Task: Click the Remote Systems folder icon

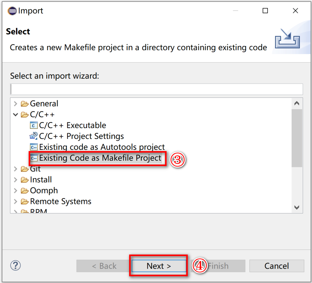Action: pyautogui.click(x=25, y=201)
